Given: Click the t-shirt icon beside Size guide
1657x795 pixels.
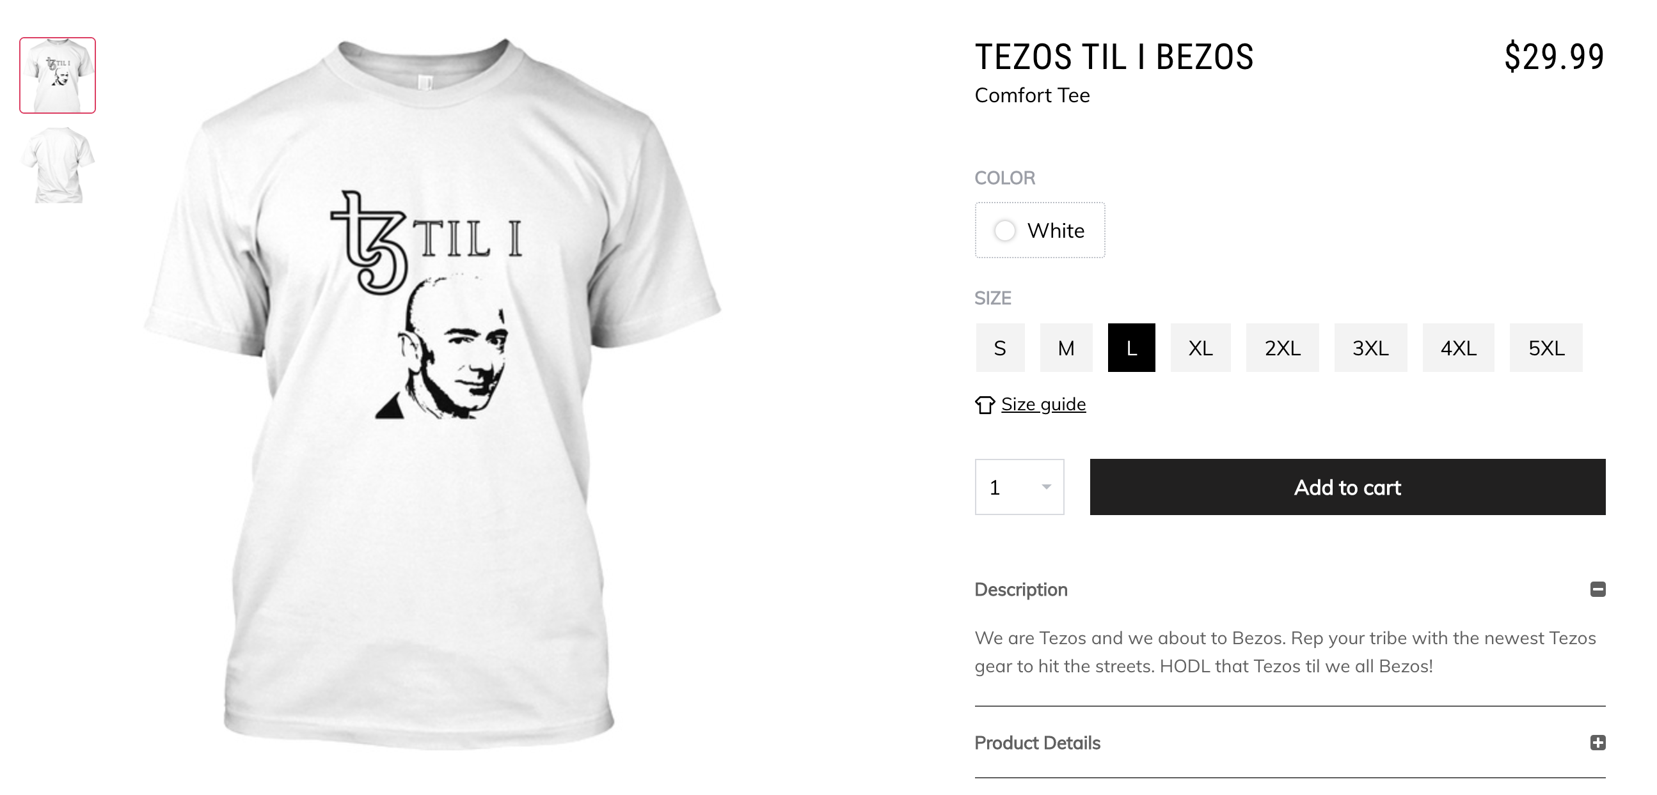Looking at the screenshot, I should coord(985,405).
